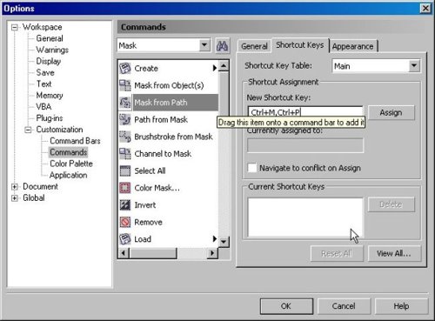Screen dimensions: 435x321
Task: Switch to the General tab
Action: [x=254, y=46]
